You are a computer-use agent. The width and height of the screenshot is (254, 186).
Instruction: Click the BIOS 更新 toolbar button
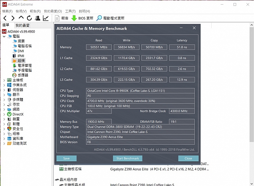coord(82,18)
